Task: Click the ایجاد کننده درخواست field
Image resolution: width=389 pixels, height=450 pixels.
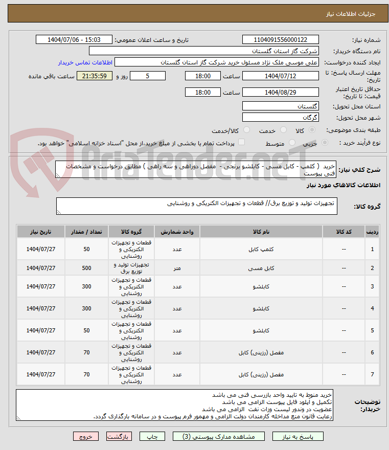Action: tap(216, 62)
